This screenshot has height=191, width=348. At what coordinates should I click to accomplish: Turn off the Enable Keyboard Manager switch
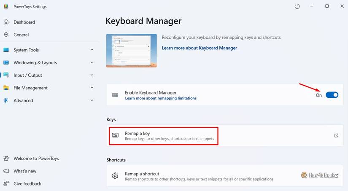click(x=332, y=95)
